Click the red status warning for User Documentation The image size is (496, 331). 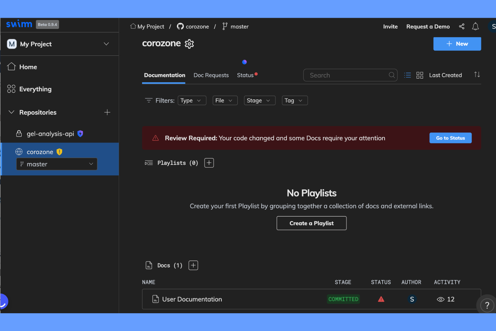pyautogui.click(x=381, y=299)
